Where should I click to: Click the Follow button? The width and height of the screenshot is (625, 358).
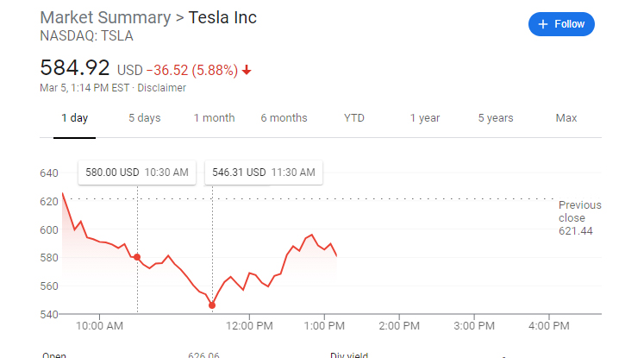560,24
